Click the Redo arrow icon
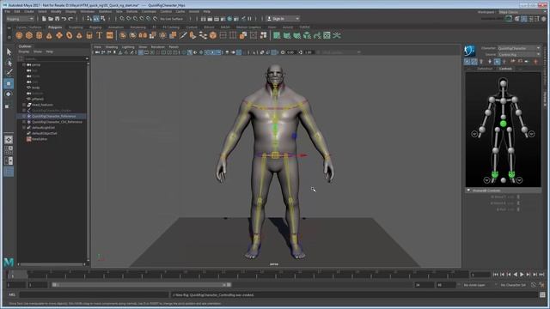Screen dimensions: 550x309 70,19
